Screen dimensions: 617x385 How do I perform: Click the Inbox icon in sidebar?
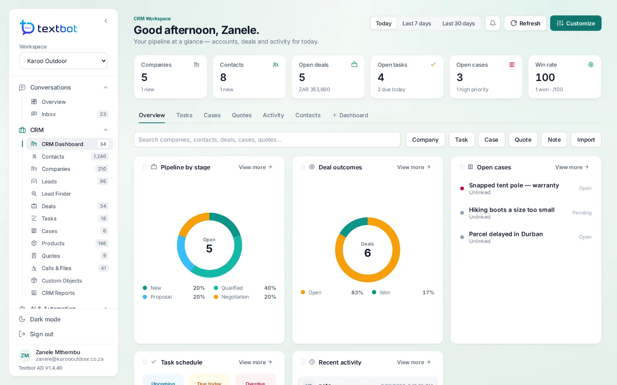[x=34, y=114]
